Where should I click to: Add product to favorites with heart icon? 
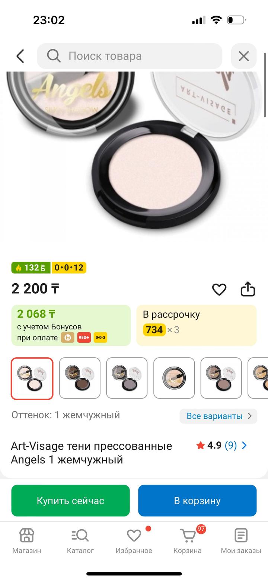(x=219, y=289)
